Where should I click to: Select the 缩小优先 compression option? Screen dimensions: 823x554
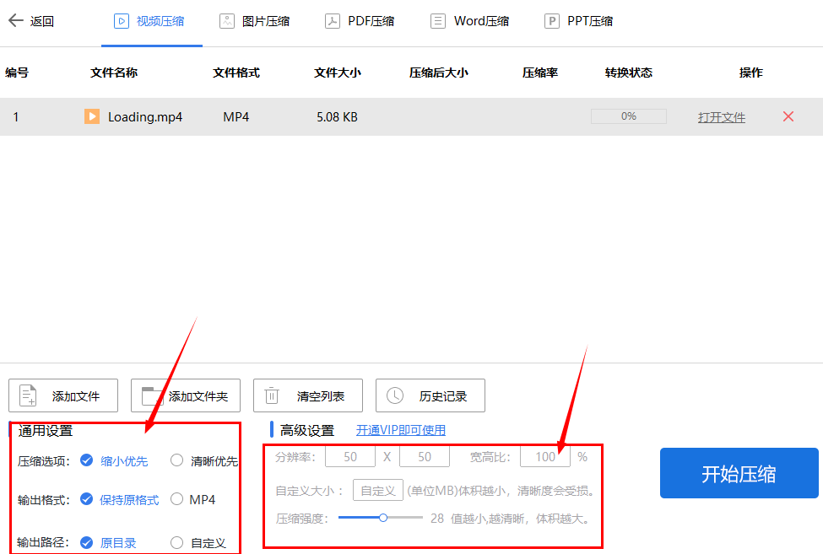[87, 460]
